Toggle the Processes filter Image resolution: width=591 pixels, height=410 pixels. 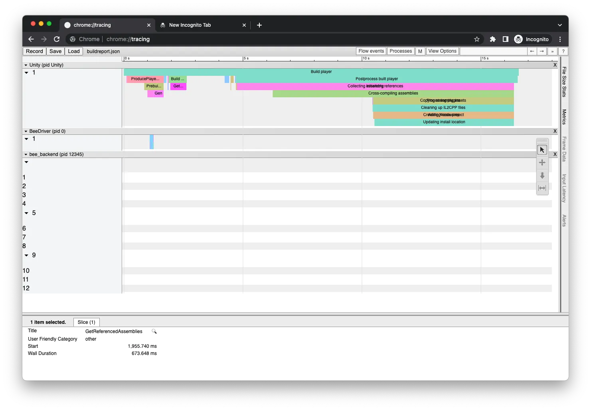point(400,51)
